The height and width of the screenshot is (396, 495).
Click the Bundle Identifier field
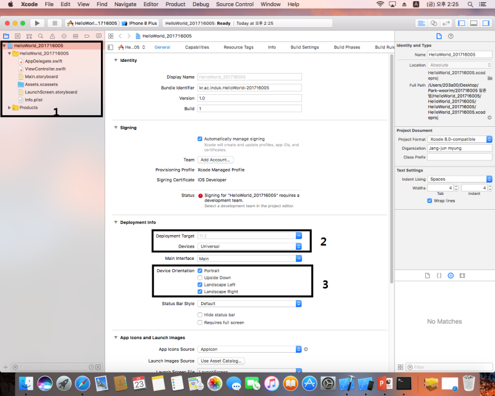(x=249, y=88)
